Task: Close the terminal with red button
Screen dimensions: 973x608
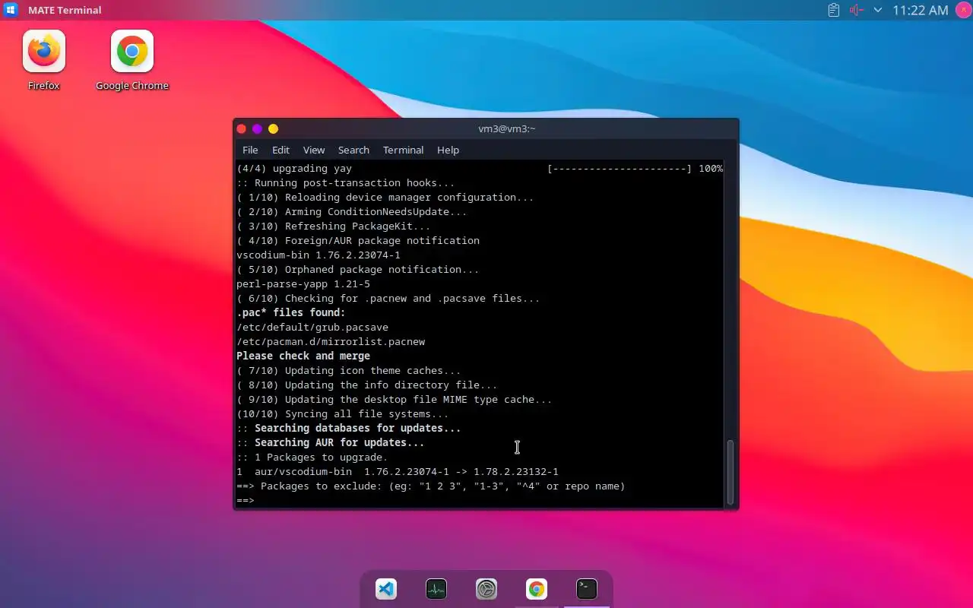Action: point(242,129)
